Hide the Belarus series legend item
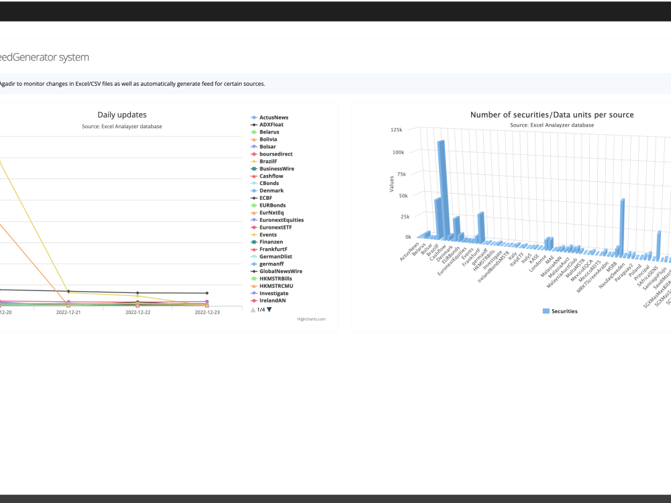The height and width of the screenshot is (503, 671). tap(265, 131)
